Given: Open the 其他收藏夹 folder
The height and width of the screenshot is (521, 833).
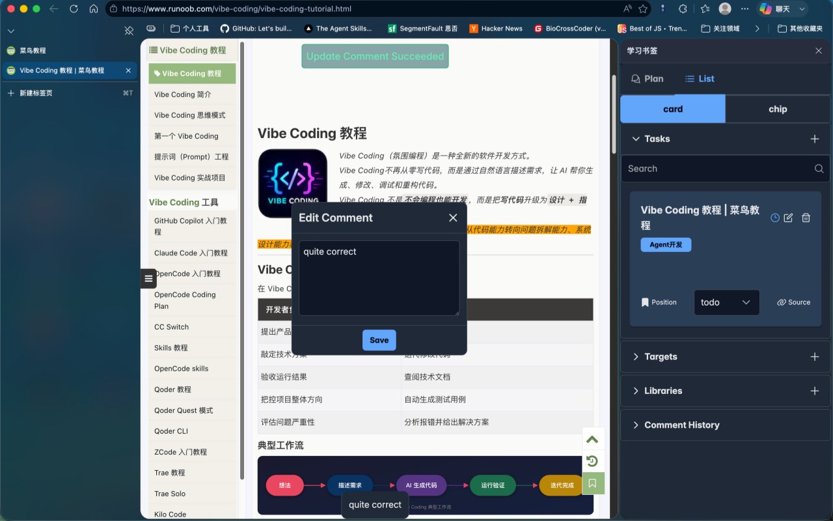Looking at the screenshot, I should point(800,29).
